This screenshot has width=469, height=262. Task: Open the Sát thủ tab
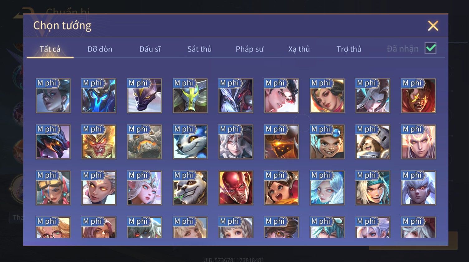click(199, 49)
